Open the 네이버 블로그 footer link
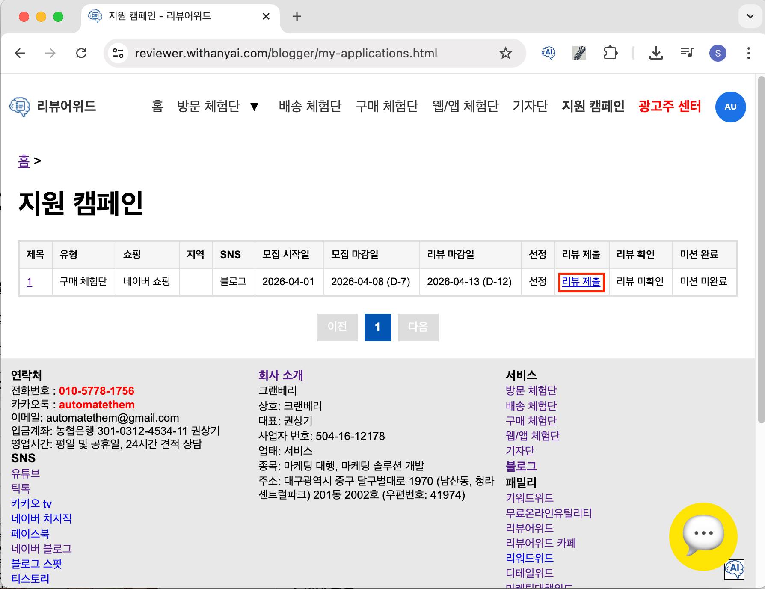The width and height of the screenshot is (765, 589). (x=42, y=549)
